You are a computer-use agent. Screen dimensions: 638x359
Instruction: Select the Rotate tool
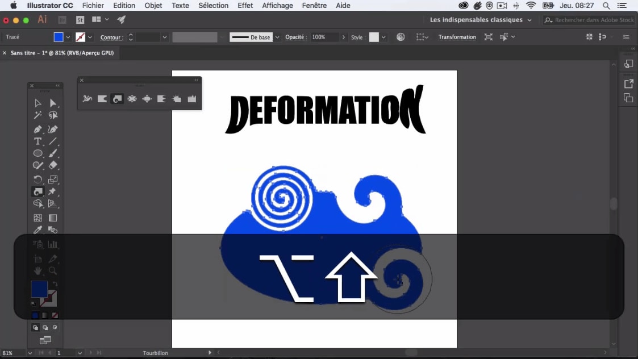(x=38, y=179)
